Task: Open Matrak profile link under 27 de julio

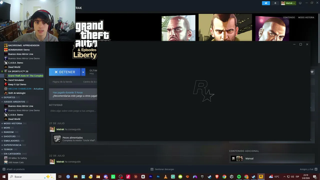Action: tap(60, 129)
